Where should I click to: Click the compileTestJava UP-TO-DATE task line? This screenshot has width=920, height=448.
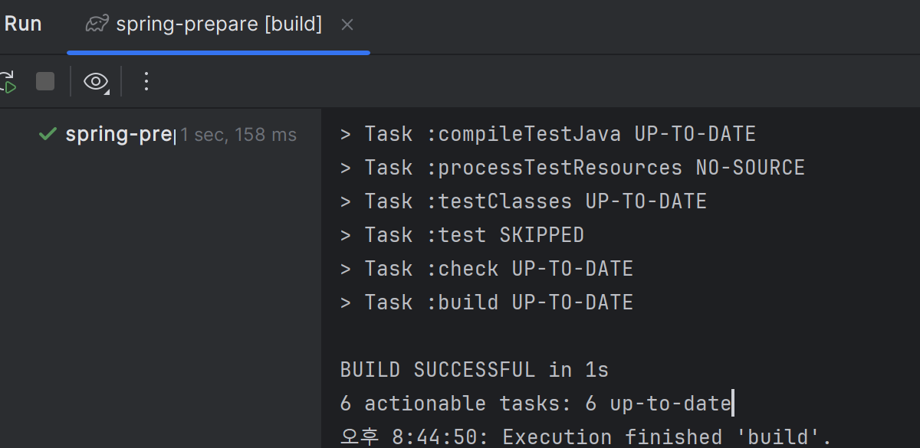[548, 135]
